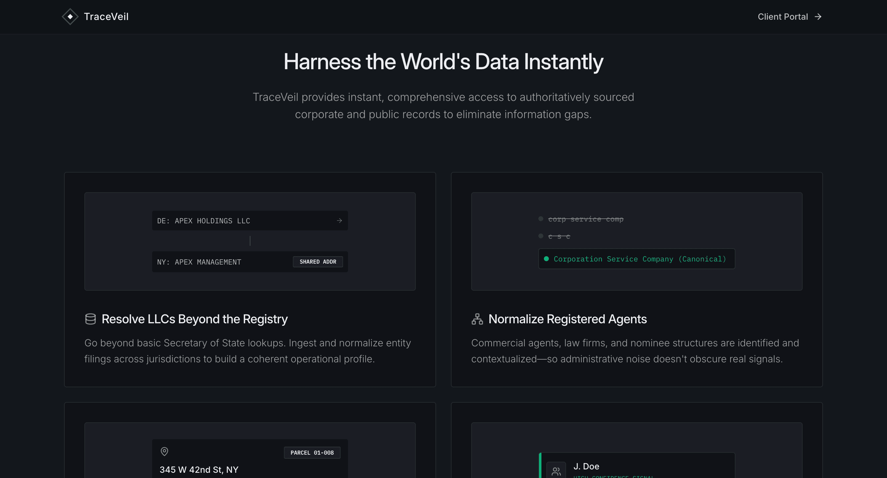
Task: Select Corporation Service Company (Canonical) entry
Action: (639, 259)
